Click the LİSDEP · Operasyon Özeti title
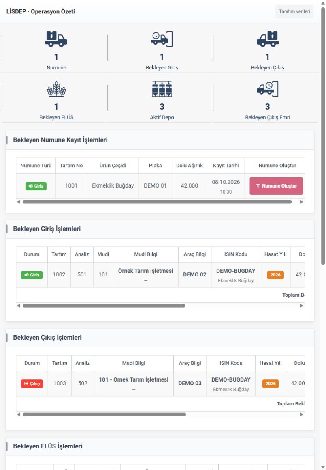 pyautogui.click(x=40, y=12)
